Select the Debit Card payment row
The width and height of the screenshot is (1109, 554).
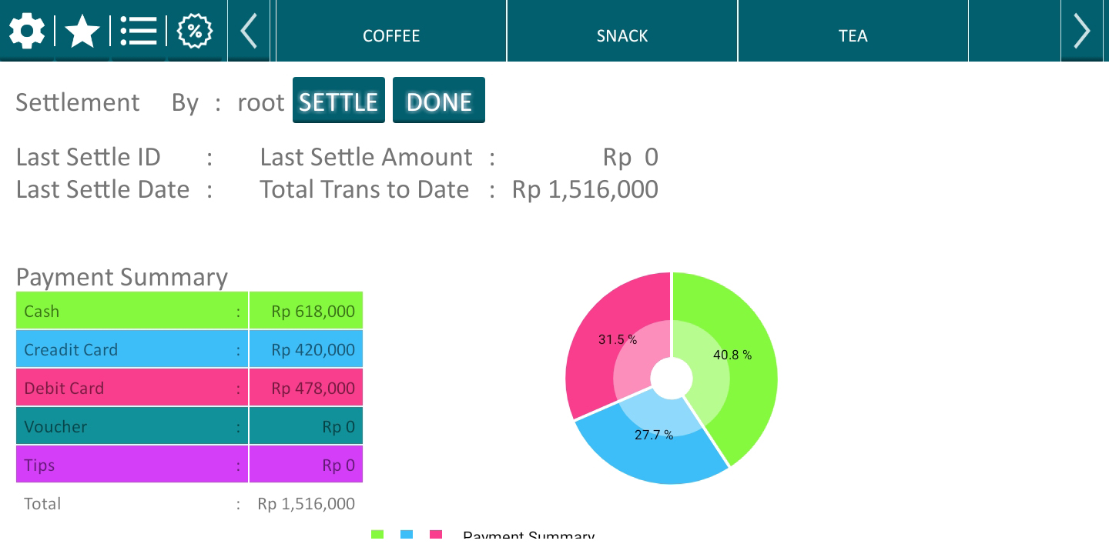coord(189,387)
